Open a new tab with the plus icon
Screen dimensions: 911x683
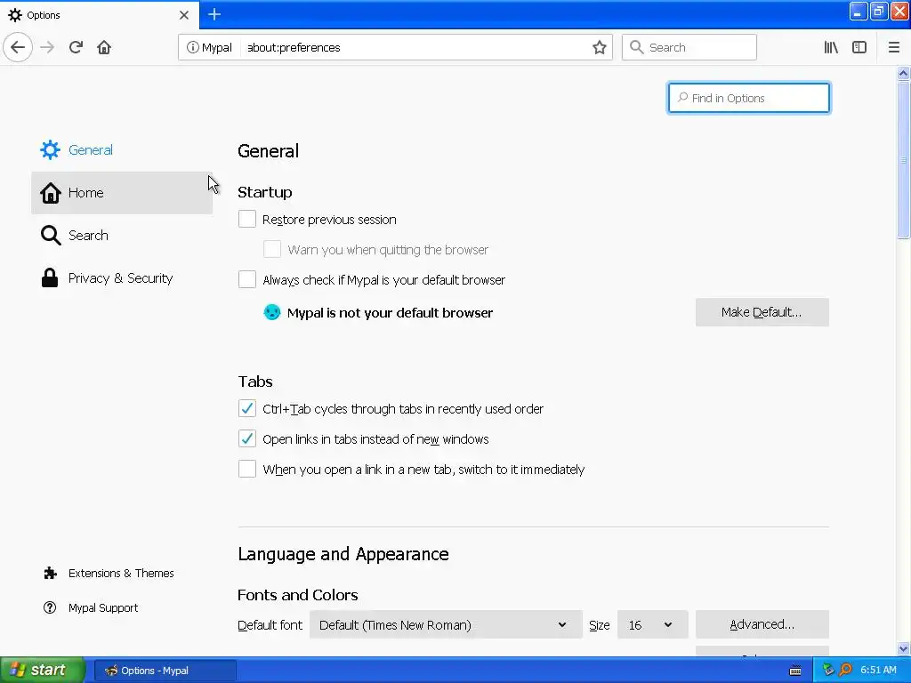(214, 14)
